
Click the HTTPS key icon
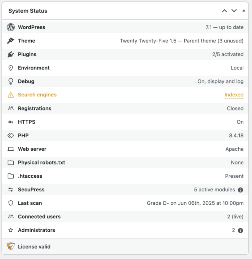pos(11,122)
